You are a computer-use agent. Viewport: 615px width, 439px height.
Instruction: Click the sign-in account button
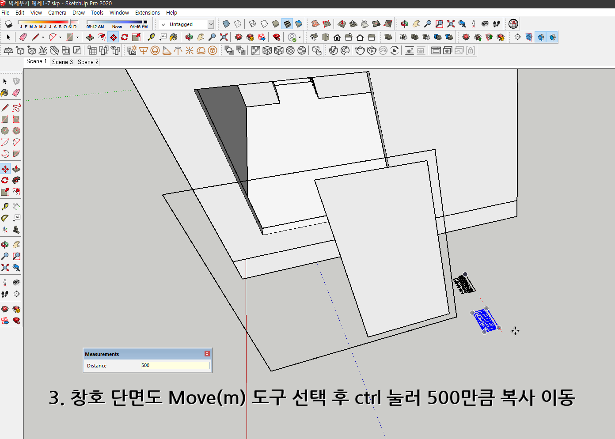[x=292, y=38]
